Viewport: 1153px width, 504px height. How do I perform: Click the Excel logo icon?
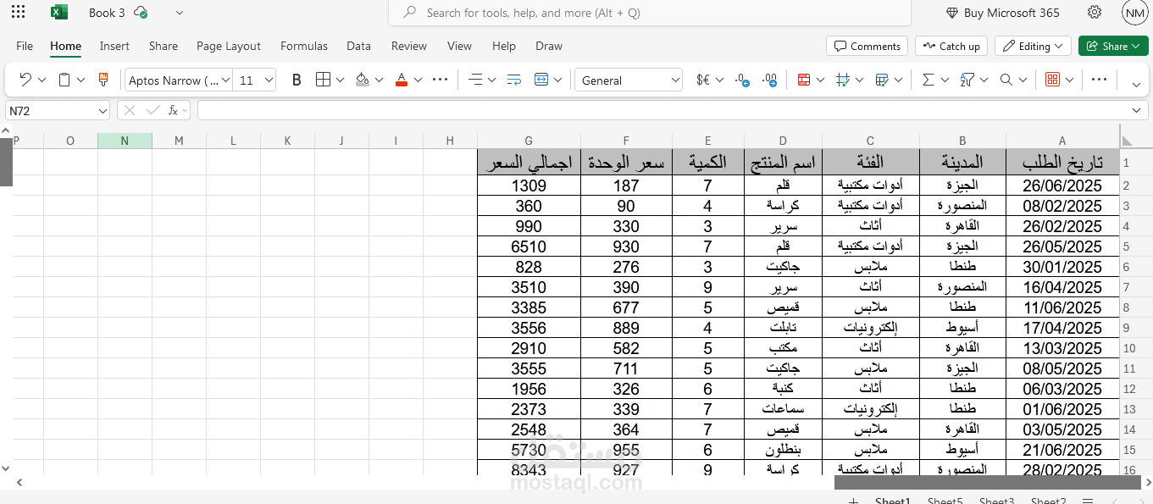59,13
